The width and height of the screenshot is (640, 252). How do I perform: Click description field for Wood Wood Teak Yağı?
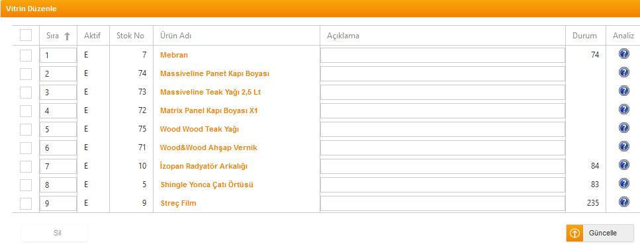click(443, 129)
